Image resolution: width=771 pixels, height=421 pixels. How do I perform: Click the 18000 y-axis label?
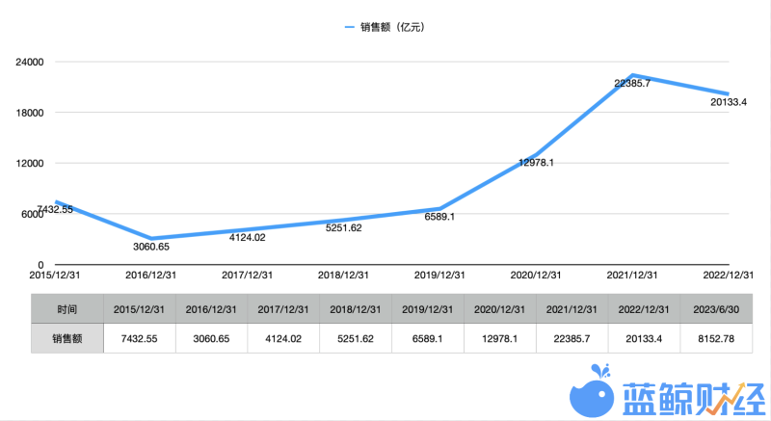(28, 113)
